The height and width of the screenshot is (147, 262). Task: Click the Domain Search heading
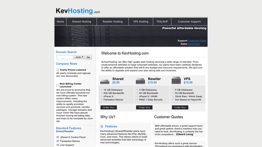click(x=66, y=52)
